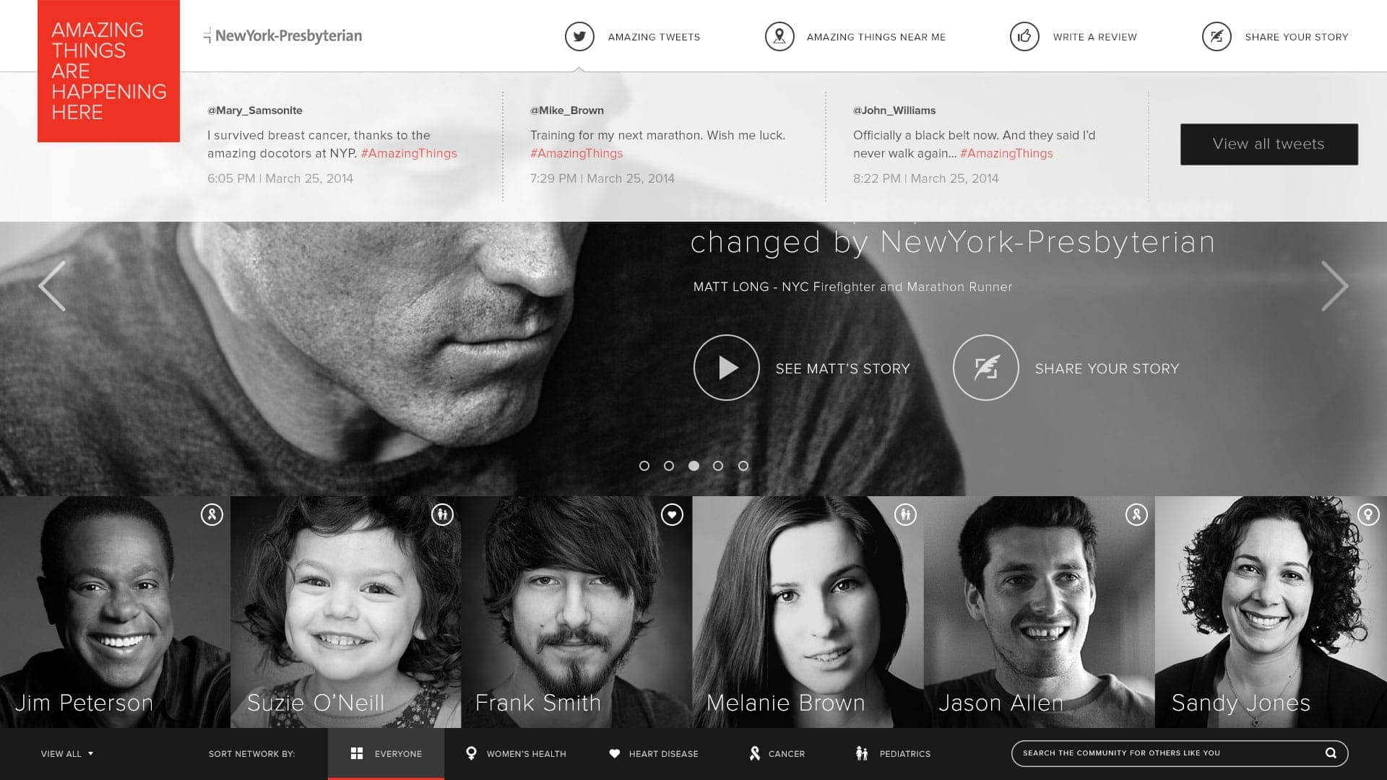The width and height of the screenshot is (1387, 780).
Task: Go to next slide with right chevron
Action: tap(1334, 286)
